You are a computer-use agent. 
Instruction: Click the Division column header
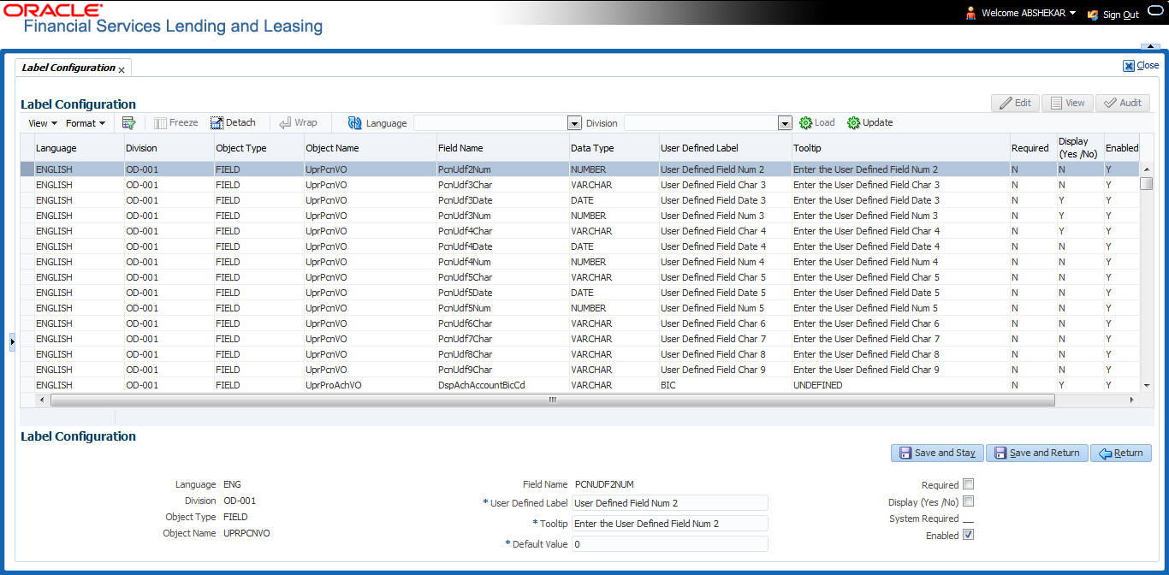click(x=169, y=148)
